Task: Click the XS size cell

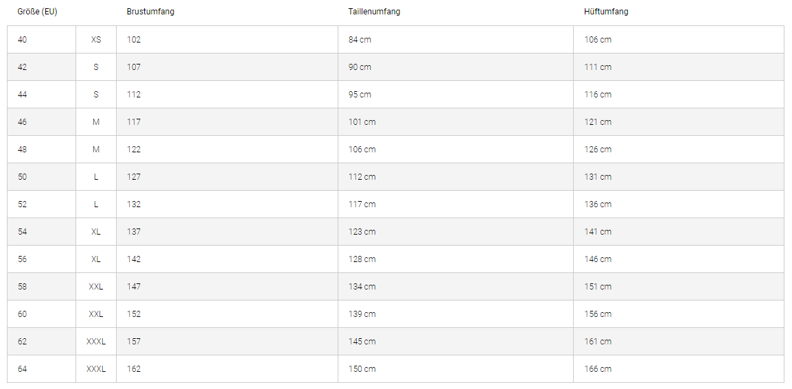Action: pos(96,39)
